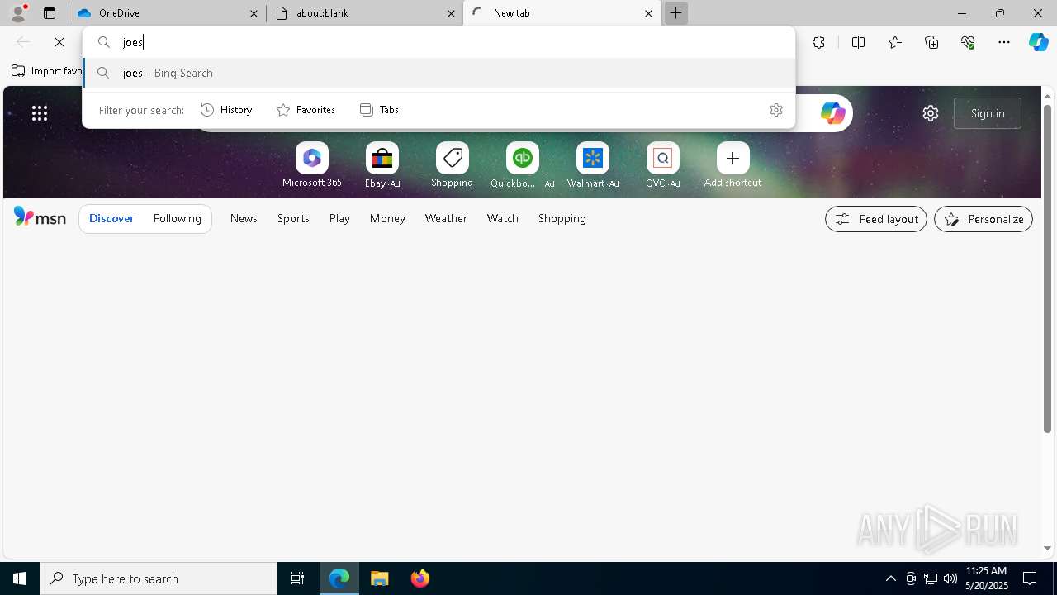
Task: Open the Copilot sidebar icon
Action: click(1038, 42)
